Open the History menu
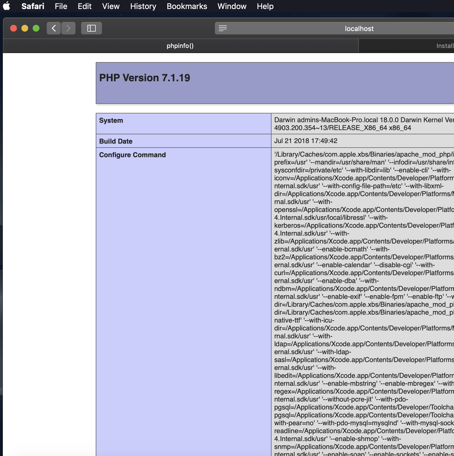454x456 pixels. pos(143,6)
